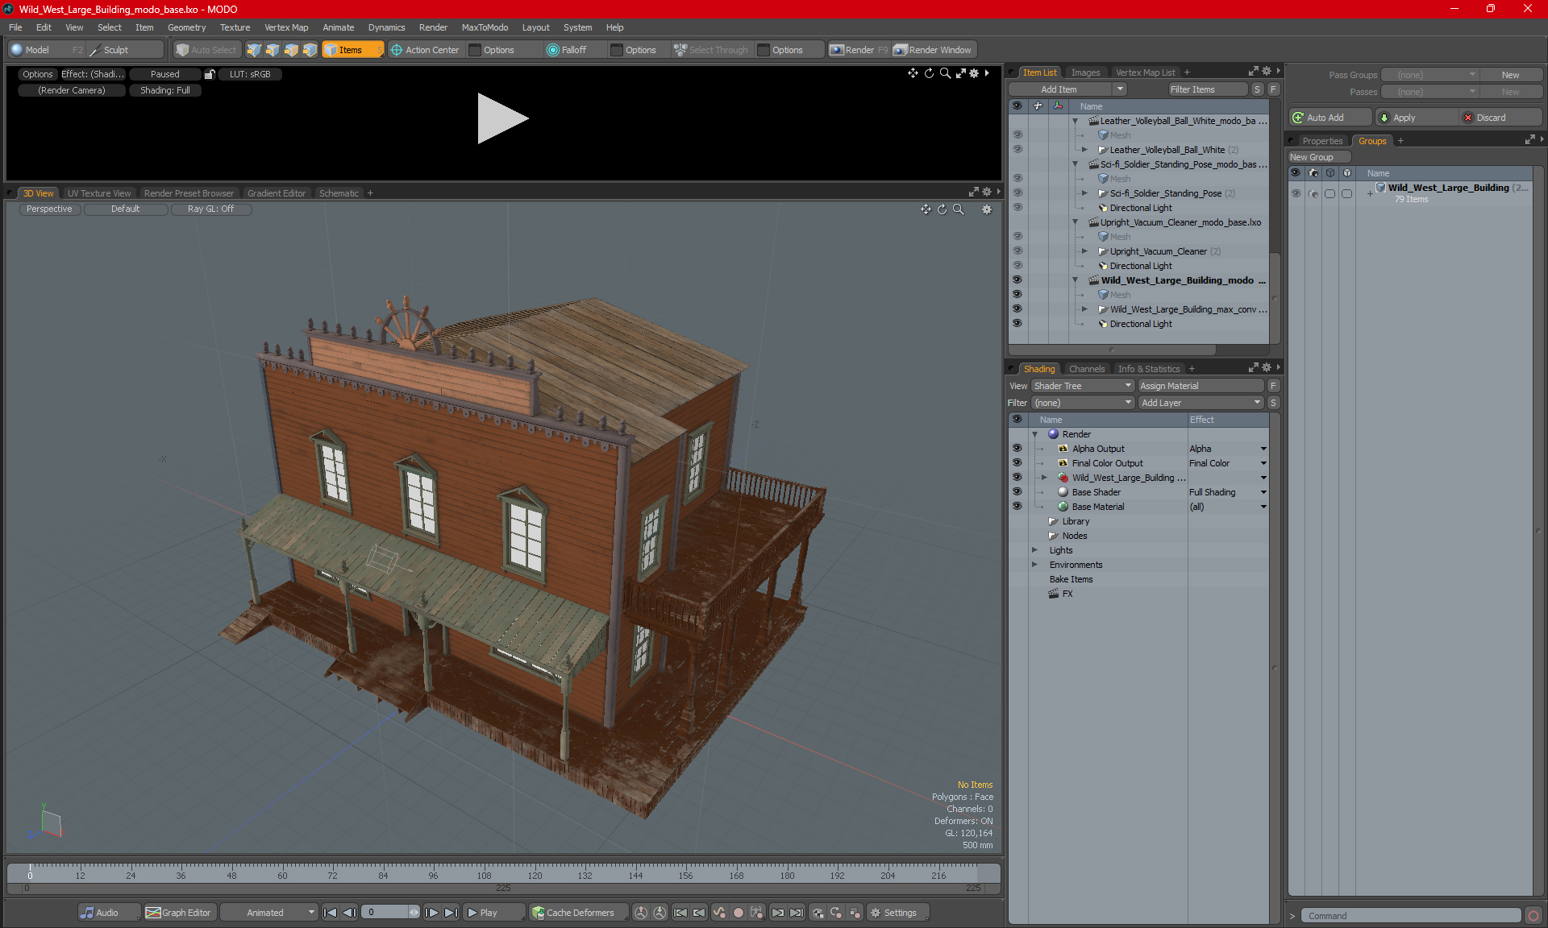Click the viewport zoom magnifier icon
Image resolution: width=1548 pixels, height=928 pixels.
(x=959, y=209)
